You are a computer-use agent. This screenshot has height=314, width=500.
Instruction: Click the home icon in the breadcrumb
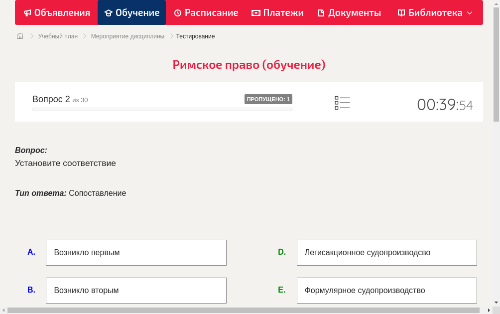(x=20, y=36)
